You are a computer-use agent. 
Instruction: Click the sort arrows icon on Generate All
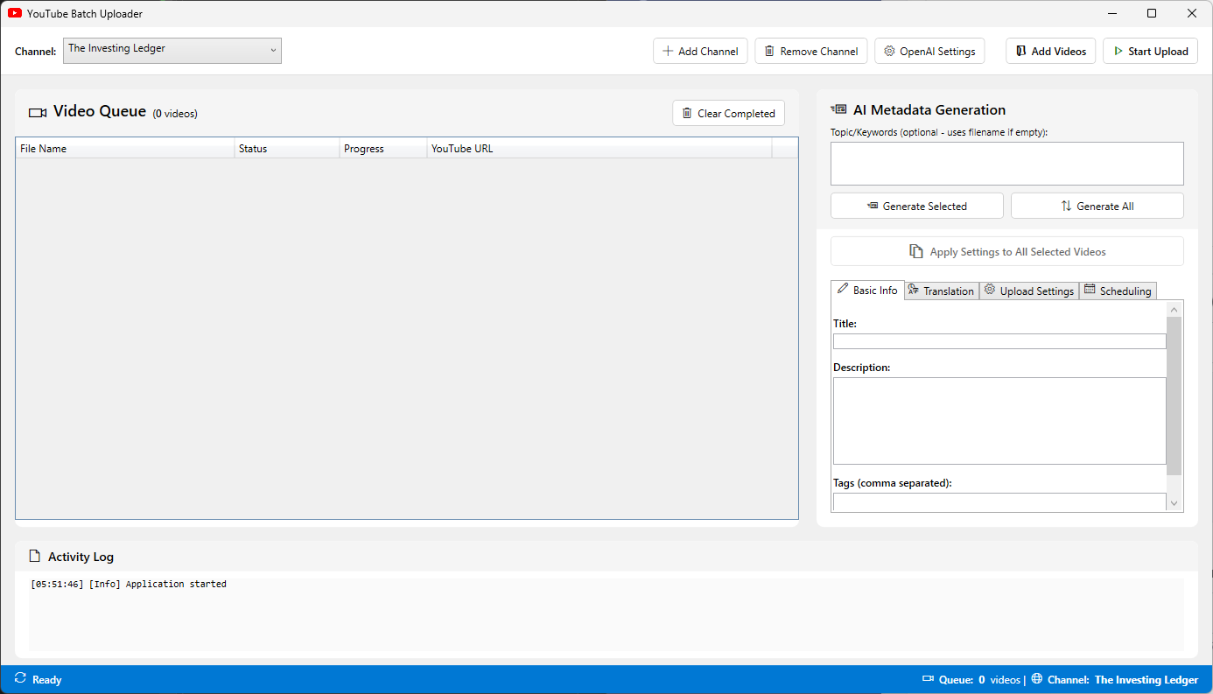[1066, 206]
